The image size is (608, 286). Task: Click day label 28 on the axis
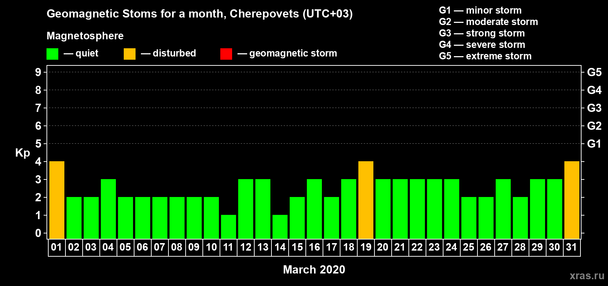pyautogui.click(x=520, y=247)
